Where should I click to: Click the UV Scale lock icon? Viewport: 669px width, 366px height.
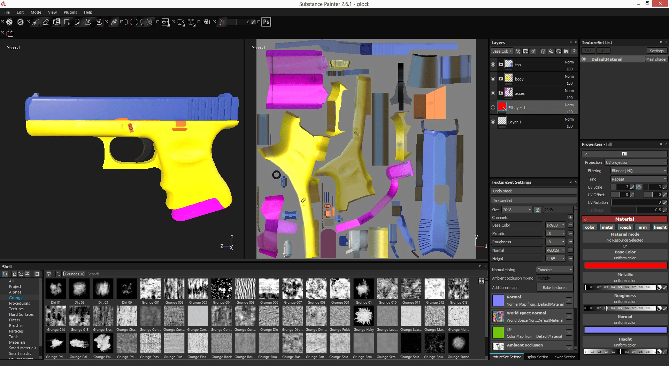pyautogui.click(x=639, y=187)
